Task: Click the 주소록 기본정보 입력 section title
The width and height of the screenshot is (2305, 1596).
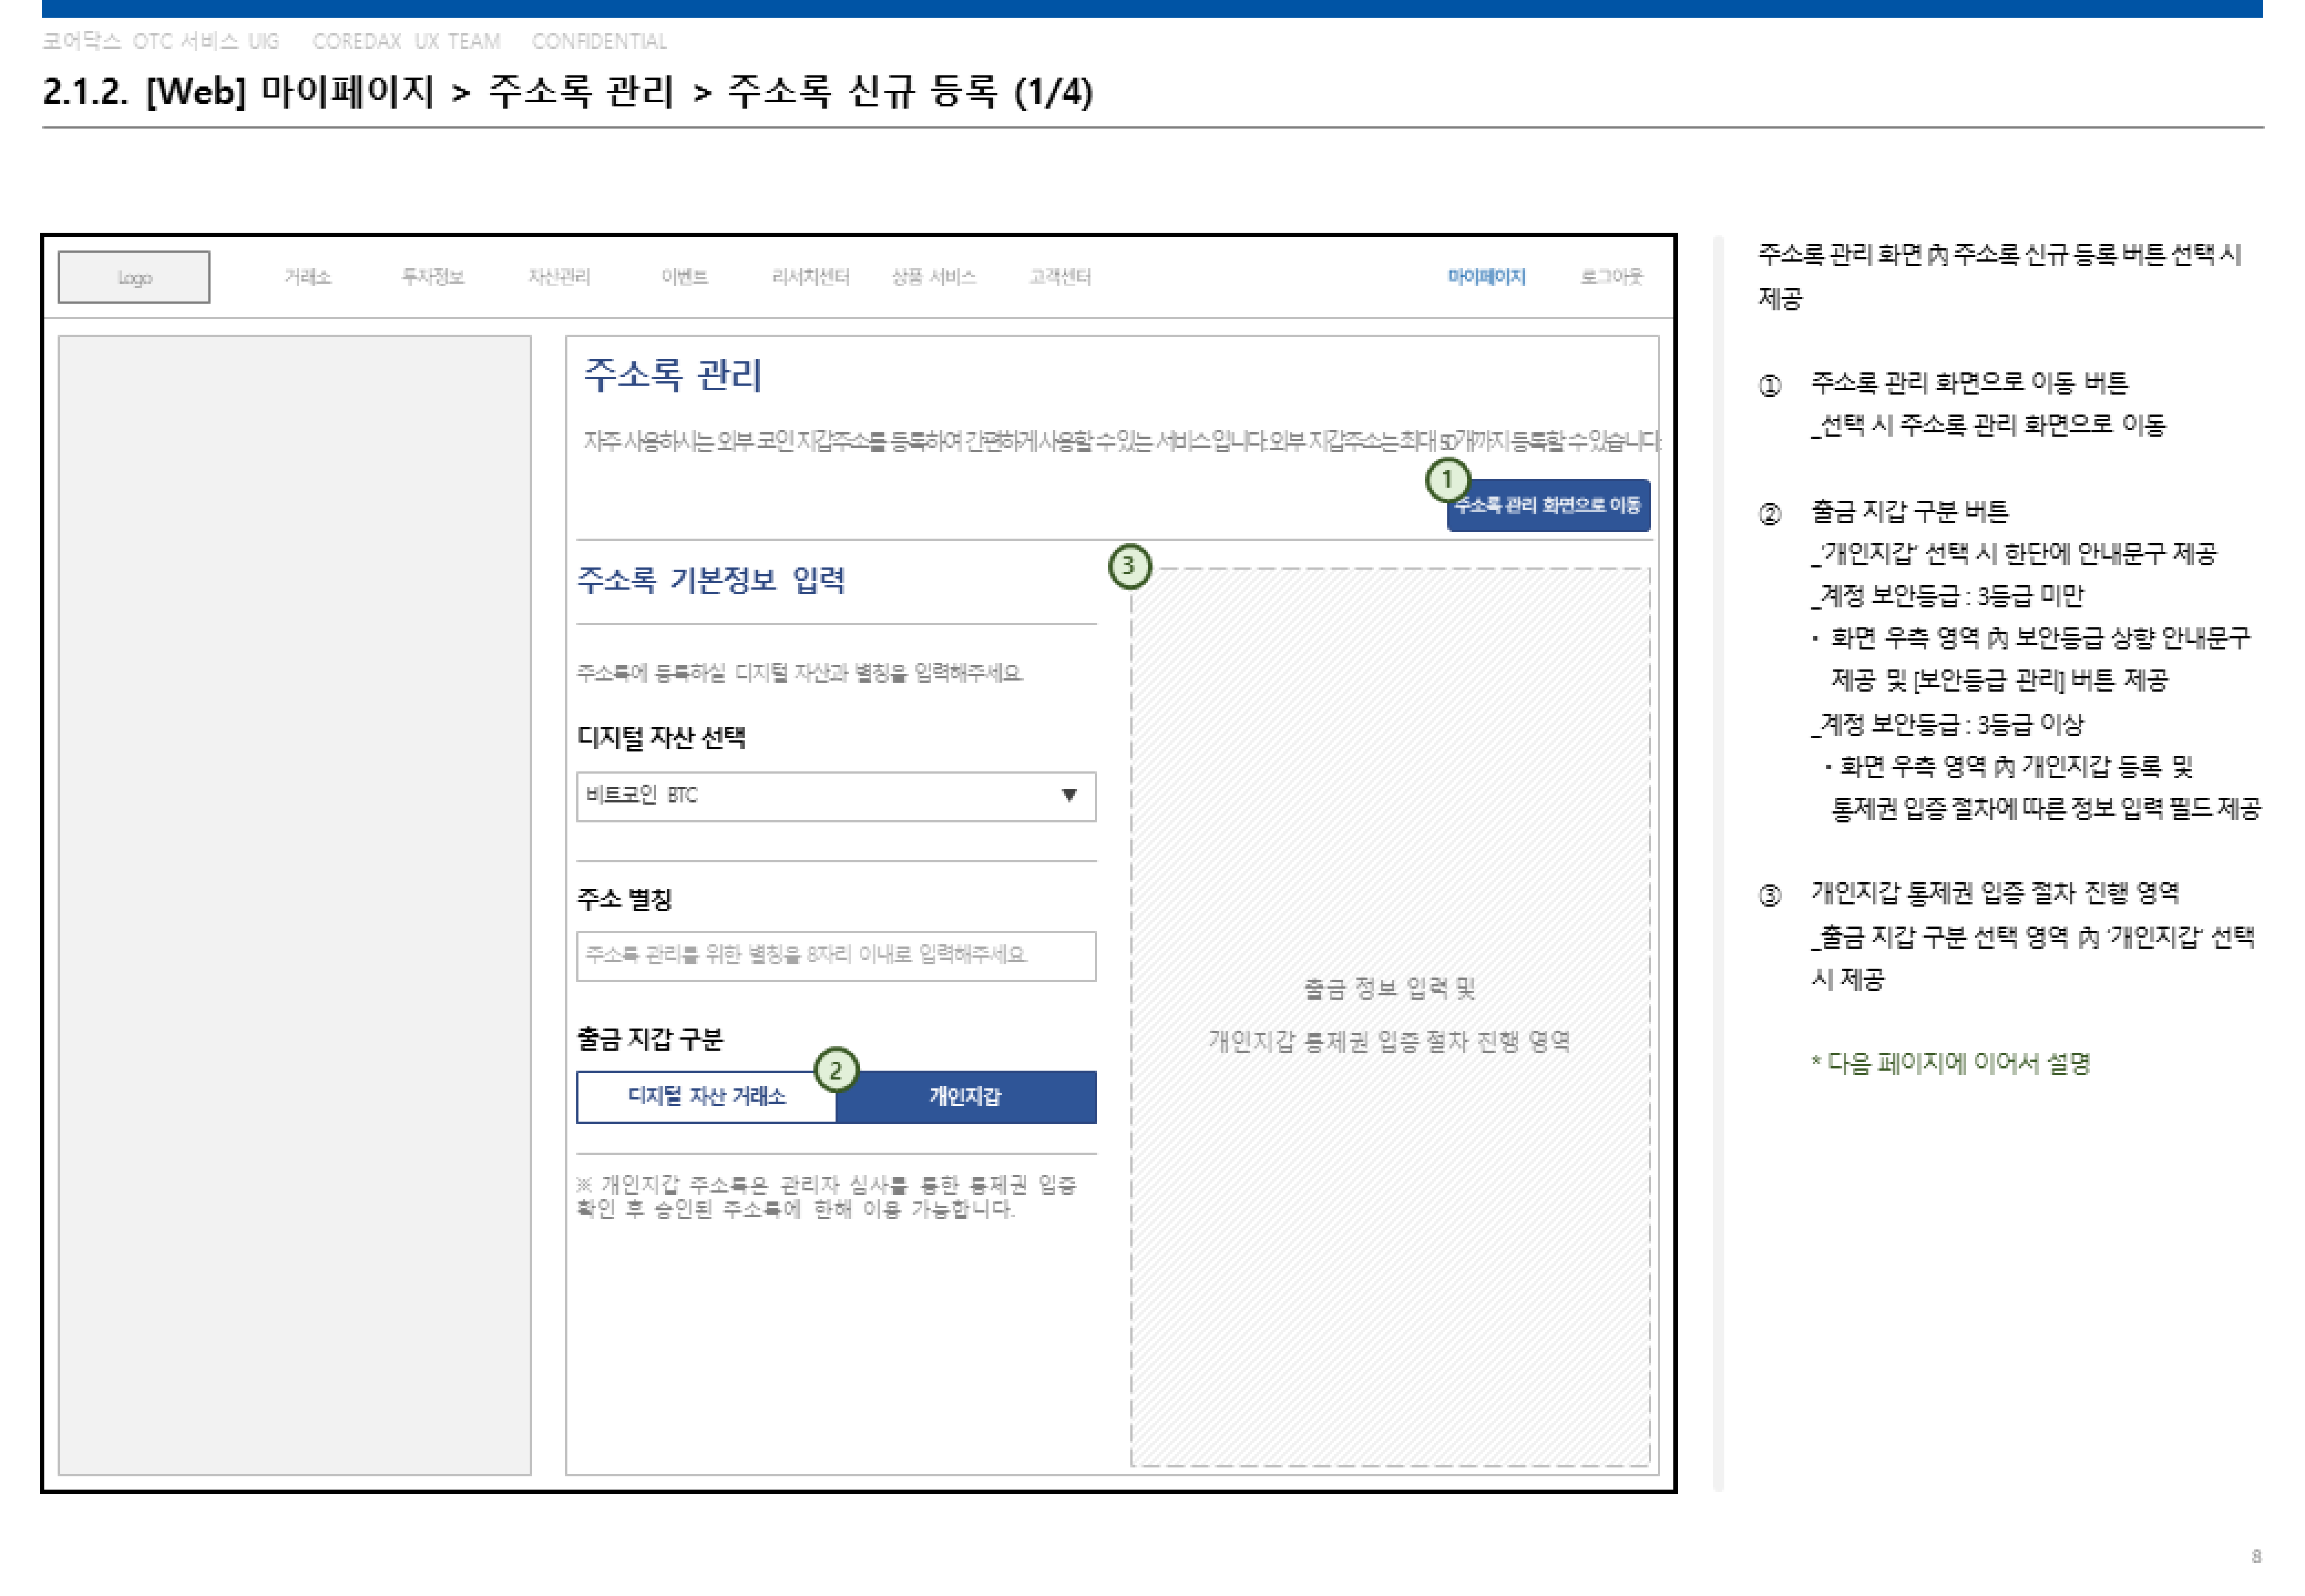Action: 711,581
